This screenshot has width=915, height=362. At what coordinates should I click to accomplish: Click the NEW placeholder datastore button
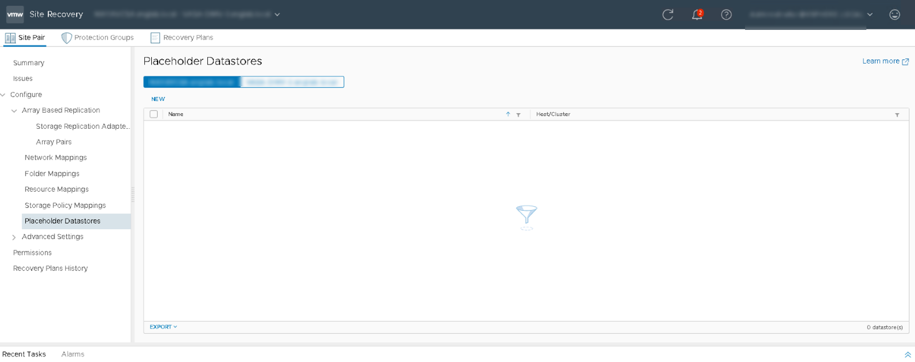[158, 99]
